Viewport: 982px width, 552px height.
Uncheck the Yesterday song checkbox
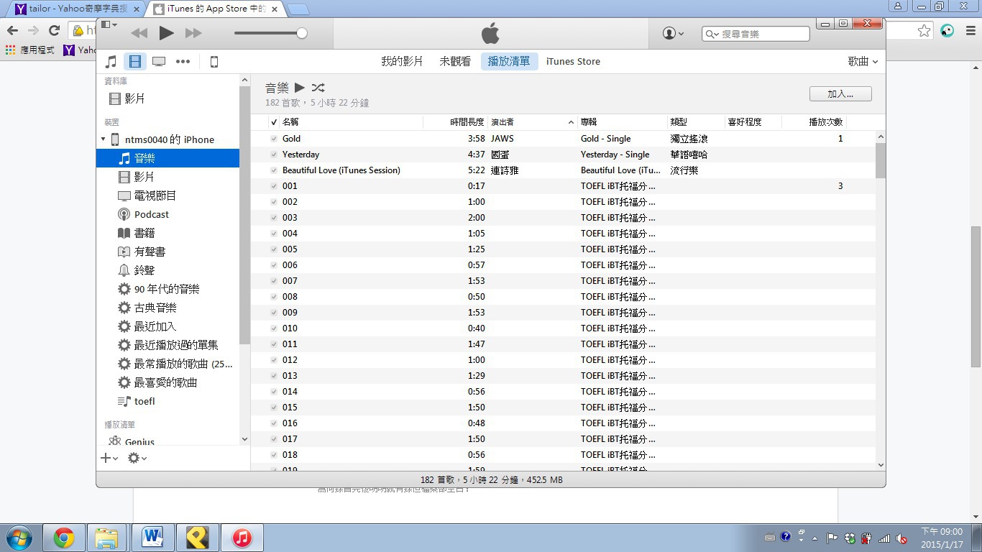coord(273,155)
